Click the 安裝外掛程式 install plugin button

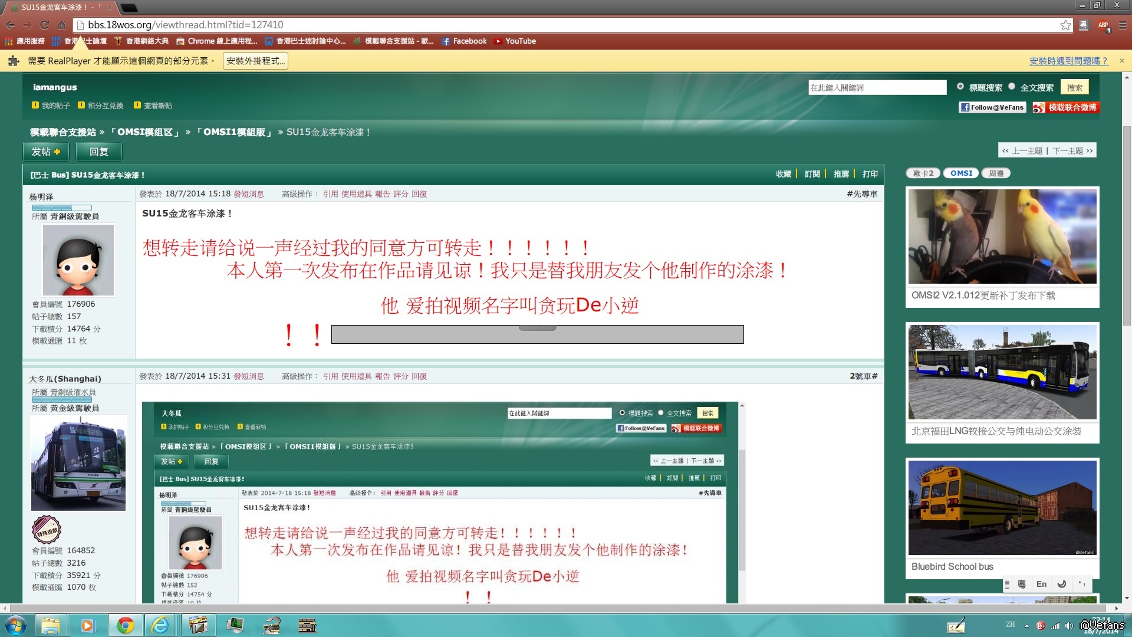(x=255, y=61)
